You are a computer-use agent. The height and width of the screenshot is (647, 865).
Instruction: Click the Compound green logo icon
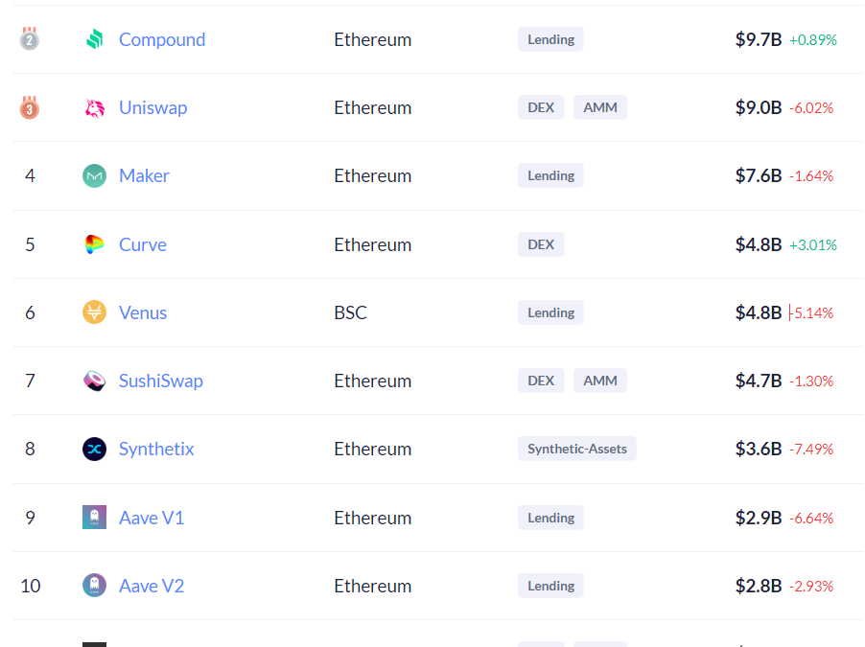tap(94, 39)
